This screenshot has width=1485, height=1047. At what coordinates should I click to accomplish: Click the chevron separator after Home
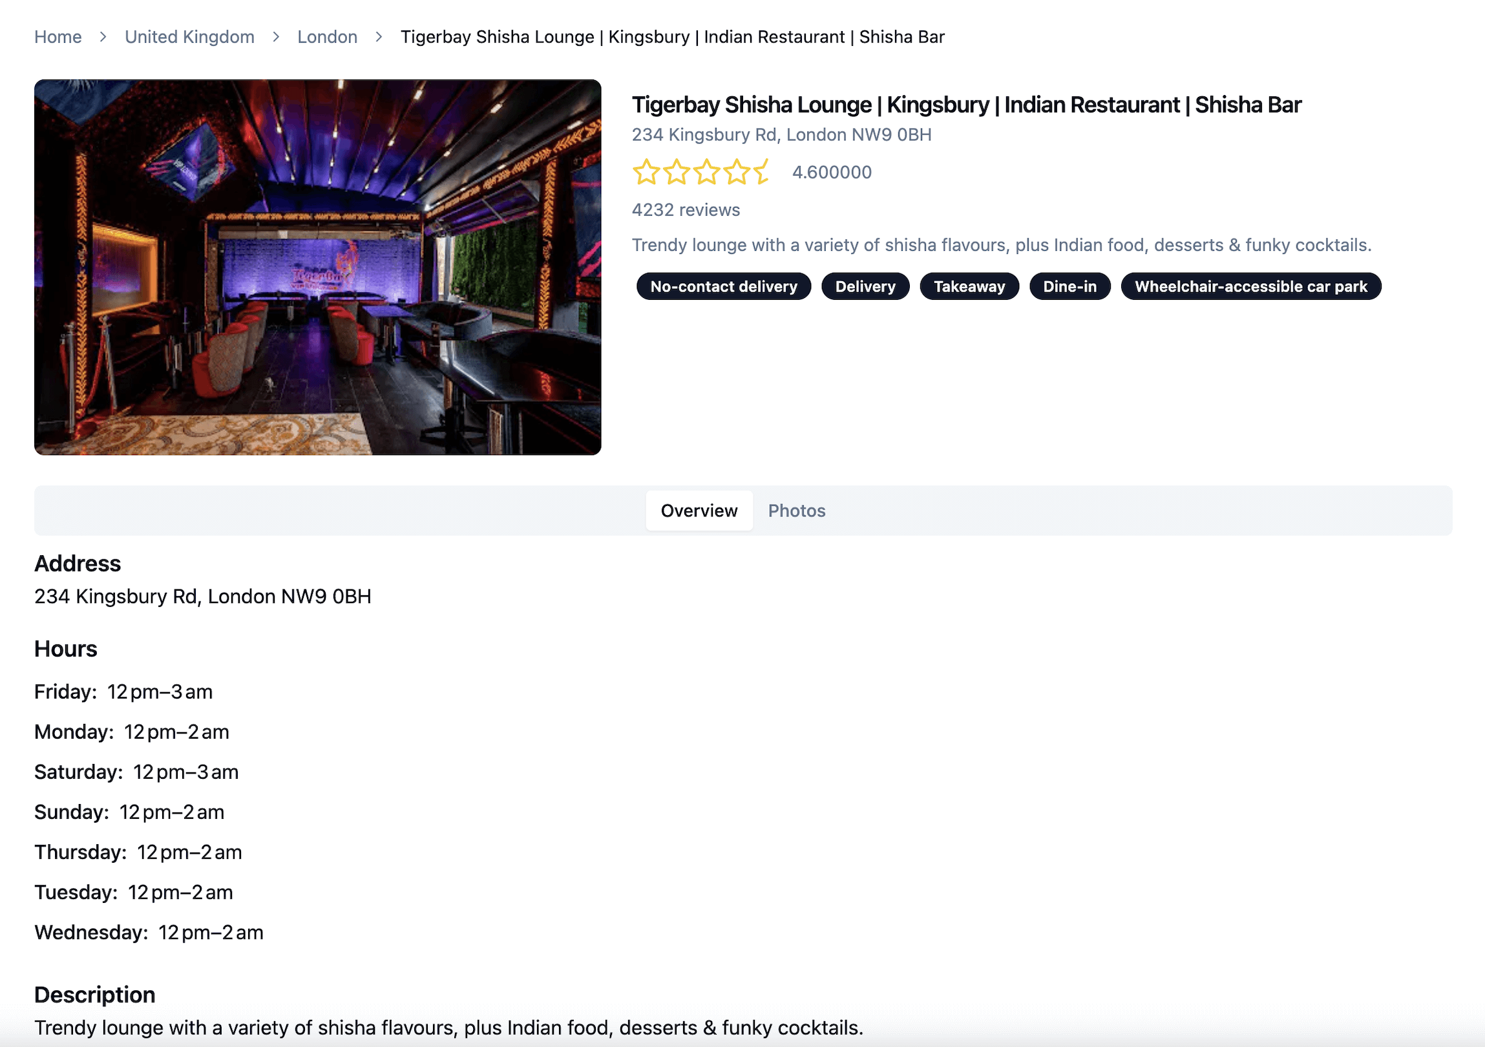[103, 37]
